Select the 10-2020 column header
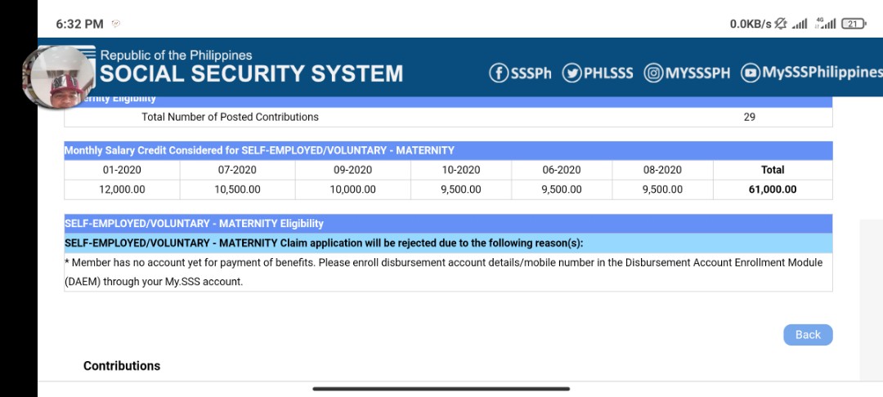883x397 pixels. pos(461,170)
